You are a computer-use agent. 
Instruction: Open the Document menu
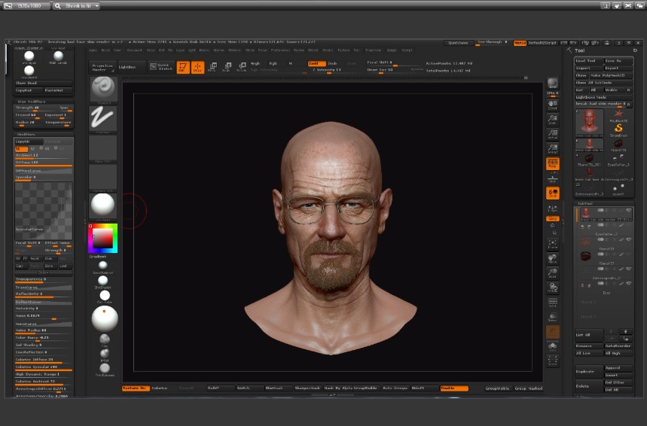tap(134, 50)
